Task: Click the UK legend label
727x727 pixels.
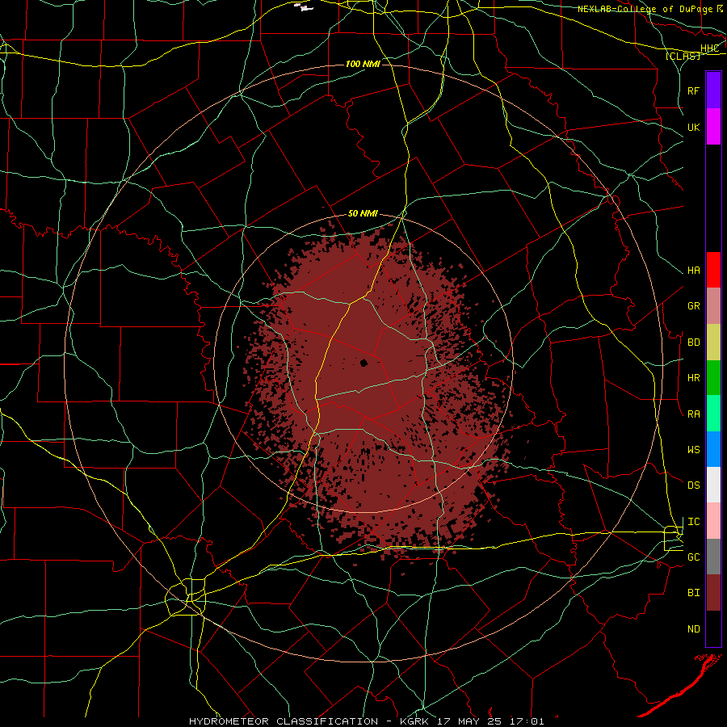Action: (694, 127)
